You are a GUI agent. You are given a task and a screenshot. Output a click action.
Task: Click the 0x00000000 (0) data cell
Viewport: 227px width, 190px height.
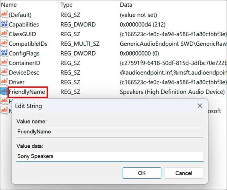click(139, 54)
